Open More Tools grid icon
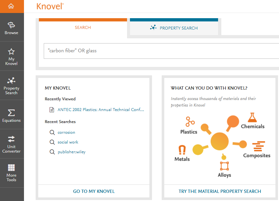This screenshot has width=279, height=201. click(x=11, y=168)
